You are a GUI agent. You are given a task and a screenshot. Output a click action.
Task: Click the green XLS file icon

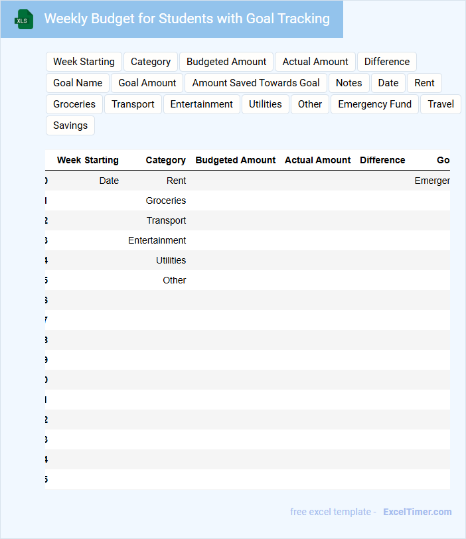coord(24,19)
